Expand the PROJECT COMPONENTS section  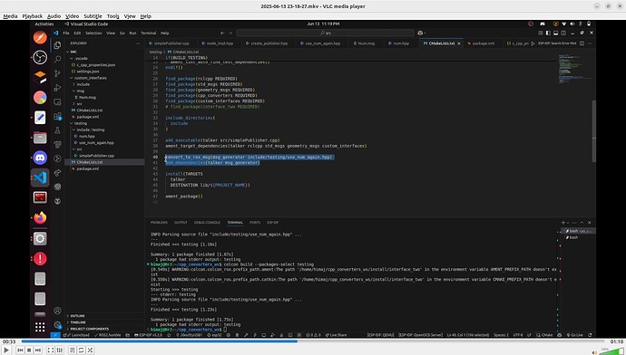[90, 329]
